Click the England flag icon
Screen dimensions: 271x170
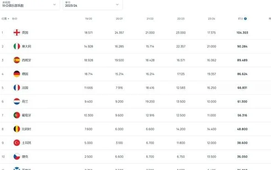click(17, 32)
